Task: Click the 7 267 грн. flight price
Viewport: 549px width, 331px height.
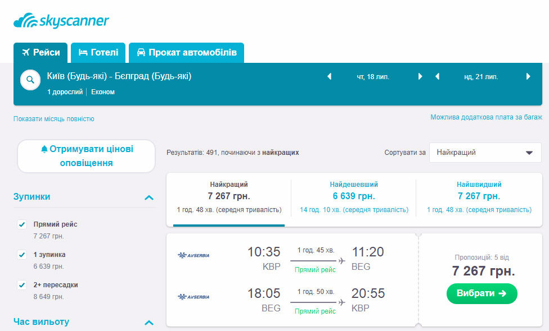Action: [483, 271]
